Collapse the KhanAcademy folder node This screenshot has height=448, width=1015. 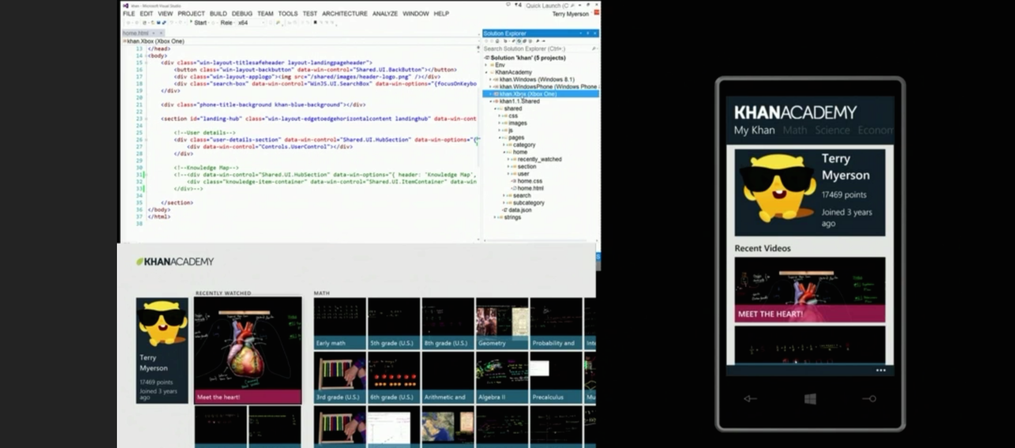(486, 72)
